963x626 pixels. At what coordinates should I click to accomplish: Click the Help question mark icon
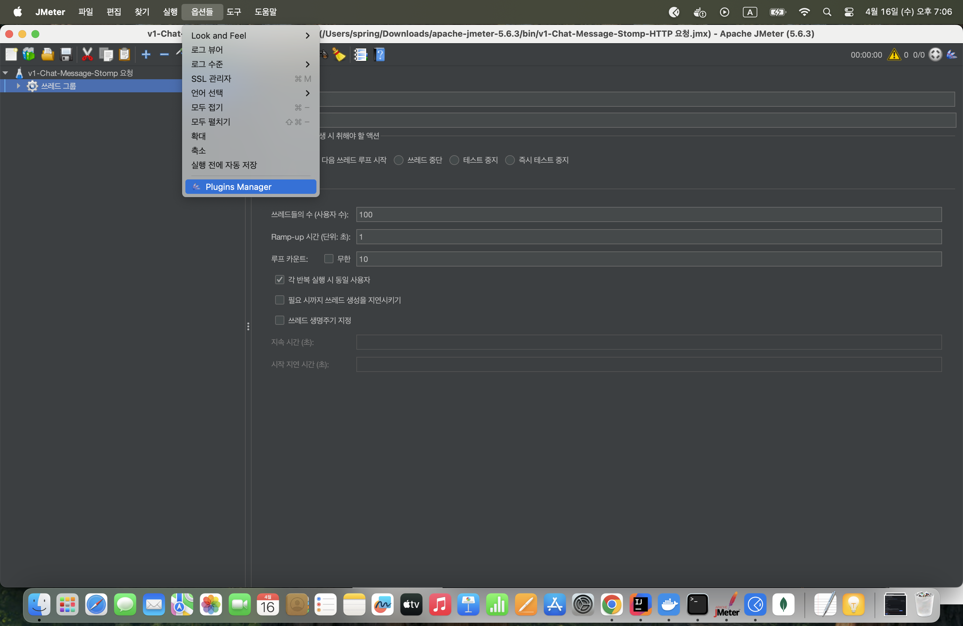380,55
